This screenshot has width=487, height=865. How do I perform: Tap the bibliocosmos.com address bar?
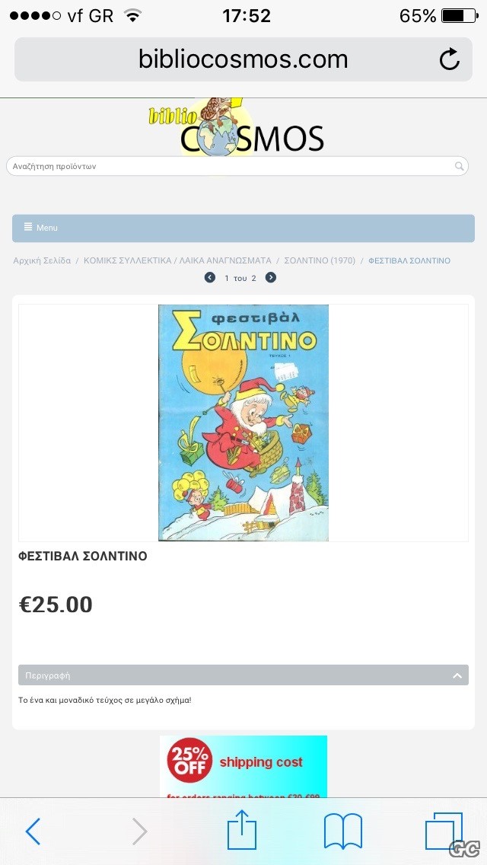pyautogui.click(x=243, y=59)
